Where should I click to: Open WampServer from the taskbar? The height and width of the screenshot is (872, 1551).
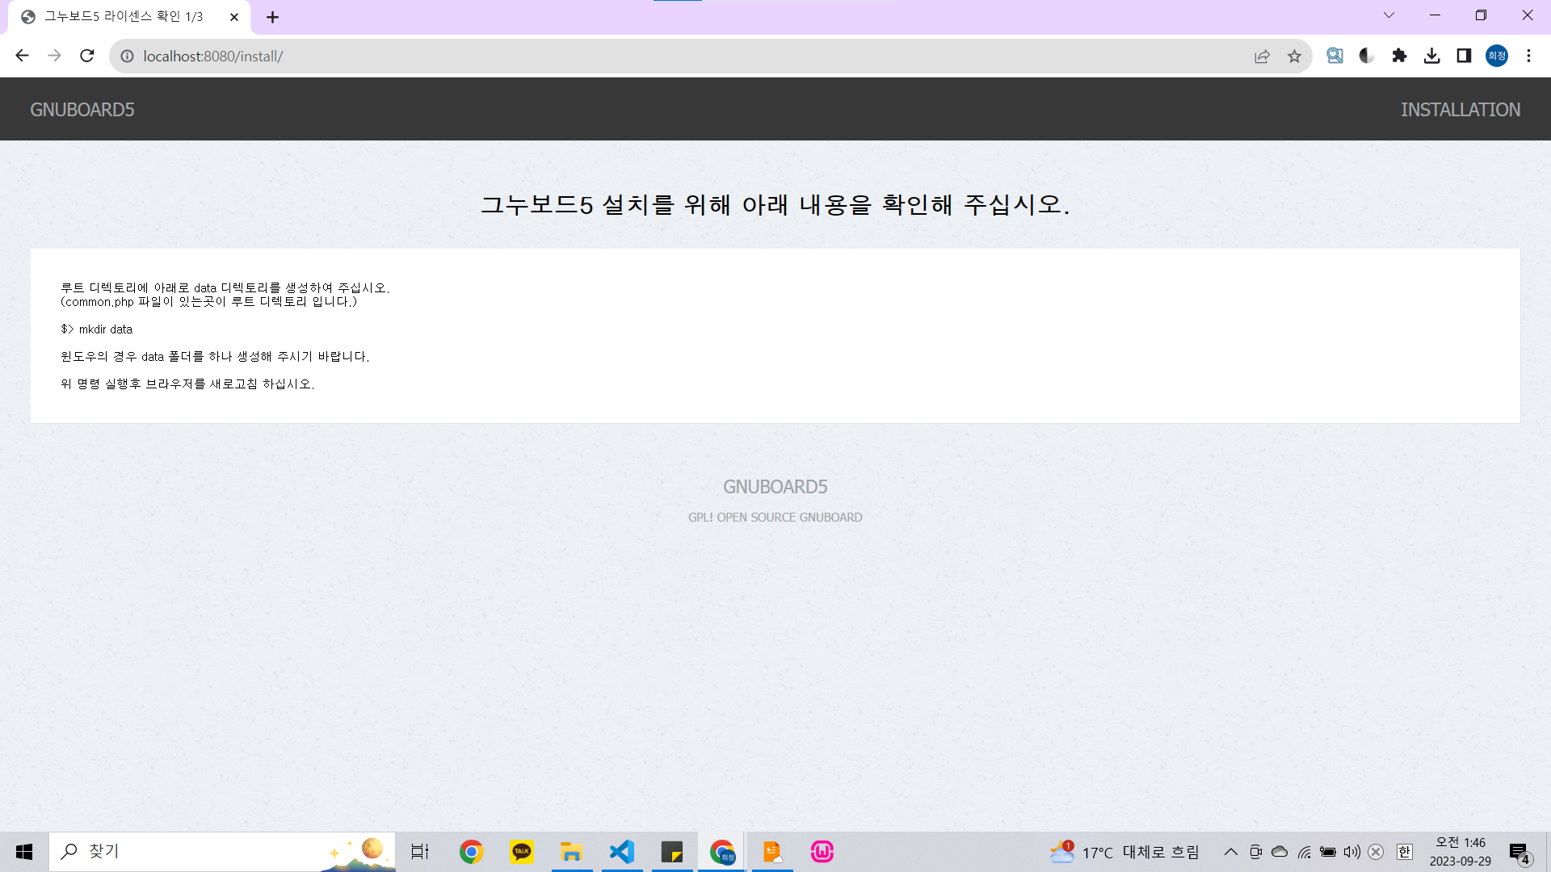pos(822,852)
